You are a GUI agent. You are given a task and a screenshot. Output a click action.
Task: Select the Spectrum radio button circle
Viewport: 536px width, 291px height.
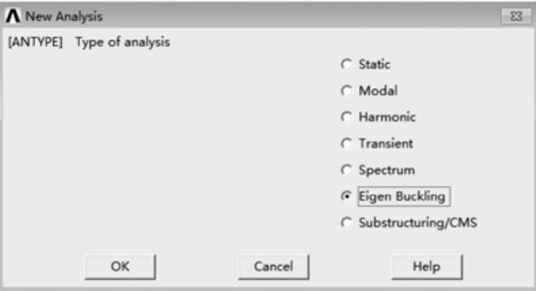pos(347,170)
